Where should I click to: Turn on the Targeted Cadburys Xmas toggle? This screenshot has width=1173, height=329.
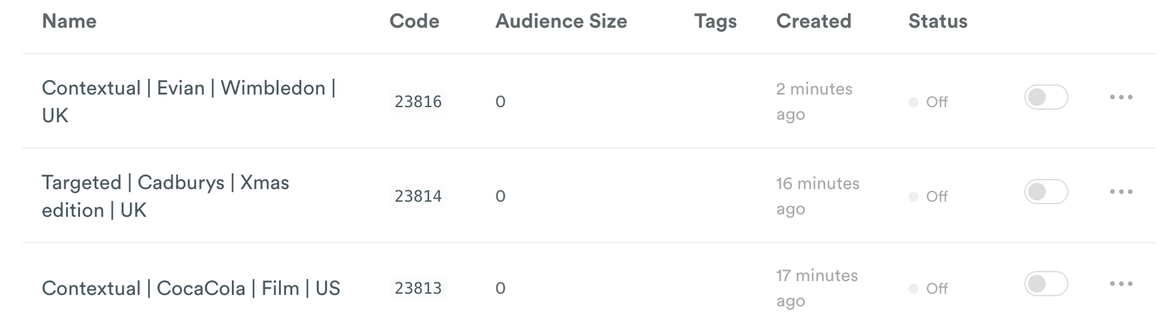tap(1046, 192)
